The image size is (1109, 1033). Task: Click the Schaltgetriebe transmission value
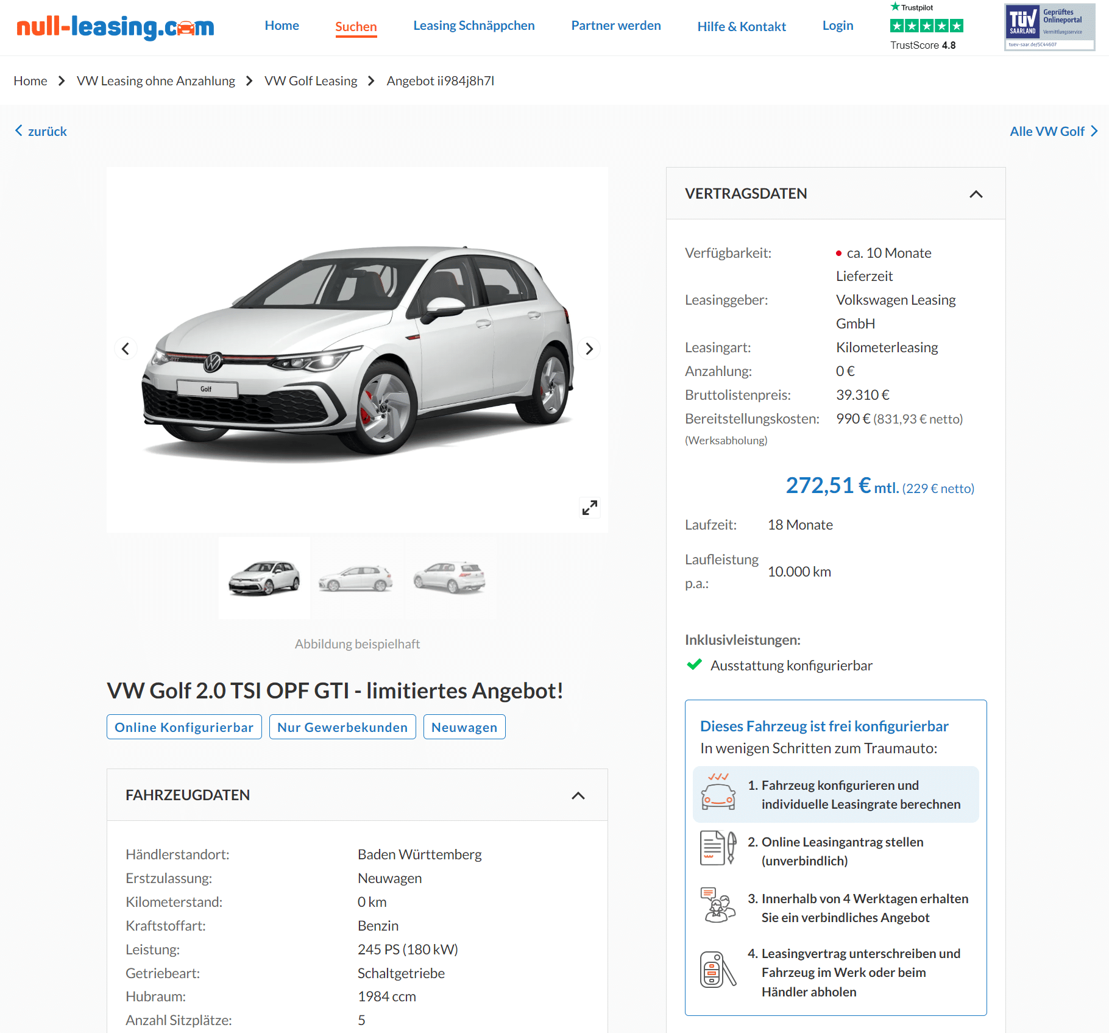tap(401, 973)
